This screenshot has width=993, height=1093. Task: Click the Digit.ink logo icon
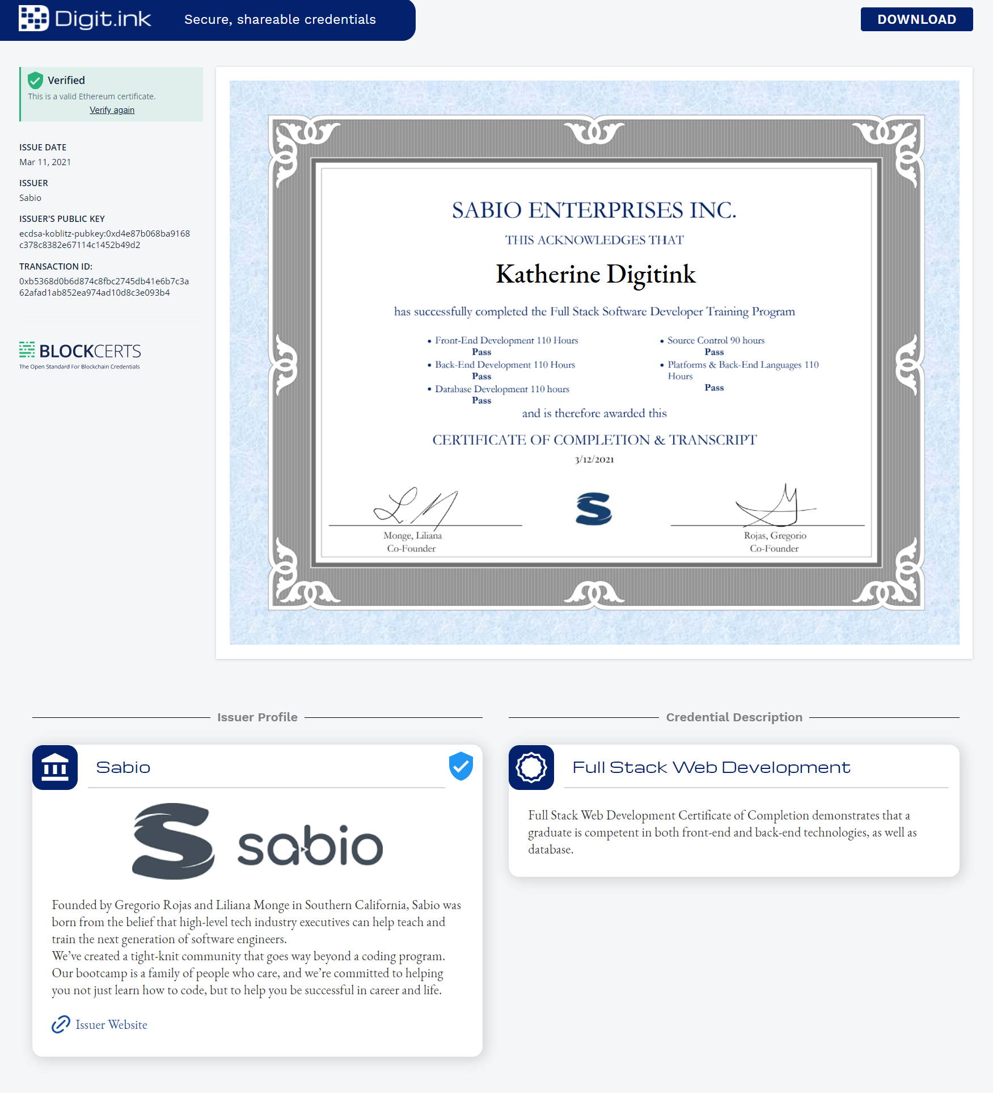click(x=33, y=19)
